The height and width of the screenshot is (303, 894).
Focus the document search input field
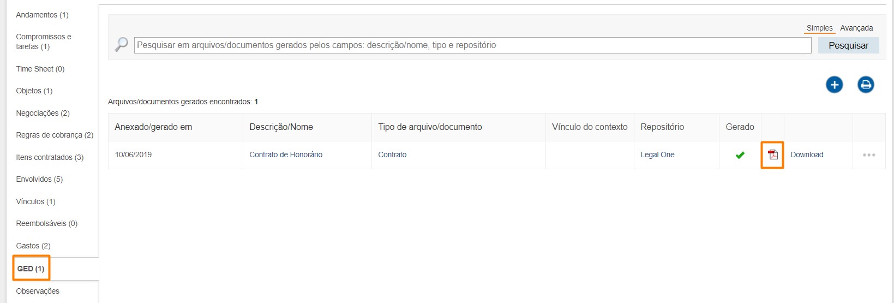(472, 45)
